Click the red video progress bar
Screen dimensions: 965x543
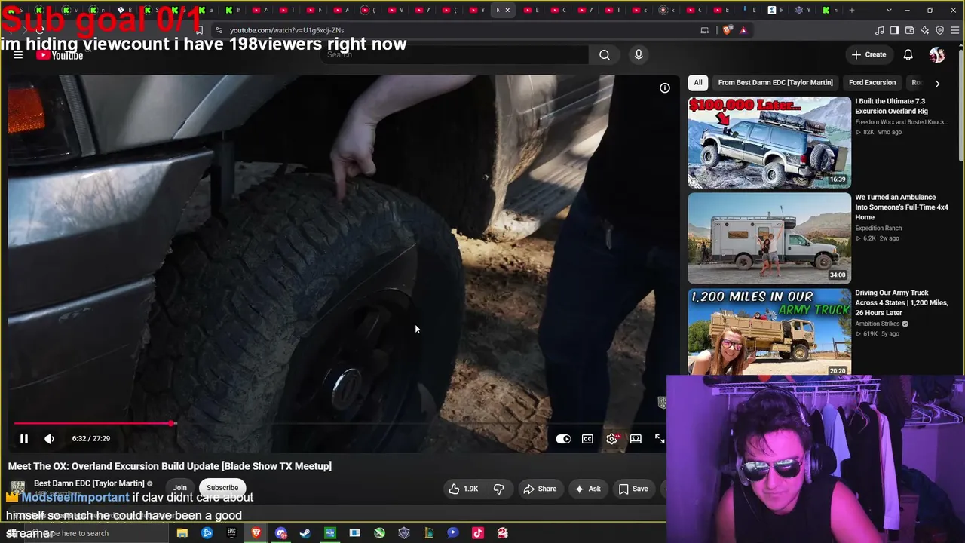[x=93, y=424]
